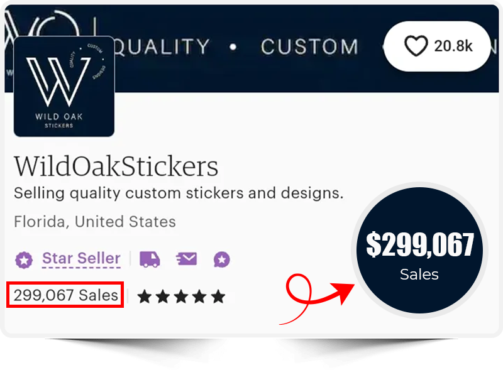Click the Wild Oak Stickers shop logo
This screenshot has width=503, height=370.
click(x=64, y=86)
